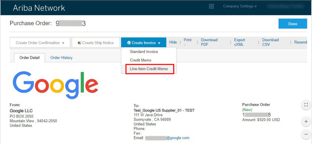The width and height of the screenshot is (312, 144).
Task: Click the zoom out minus icon
Action: [x=306, y=134]
